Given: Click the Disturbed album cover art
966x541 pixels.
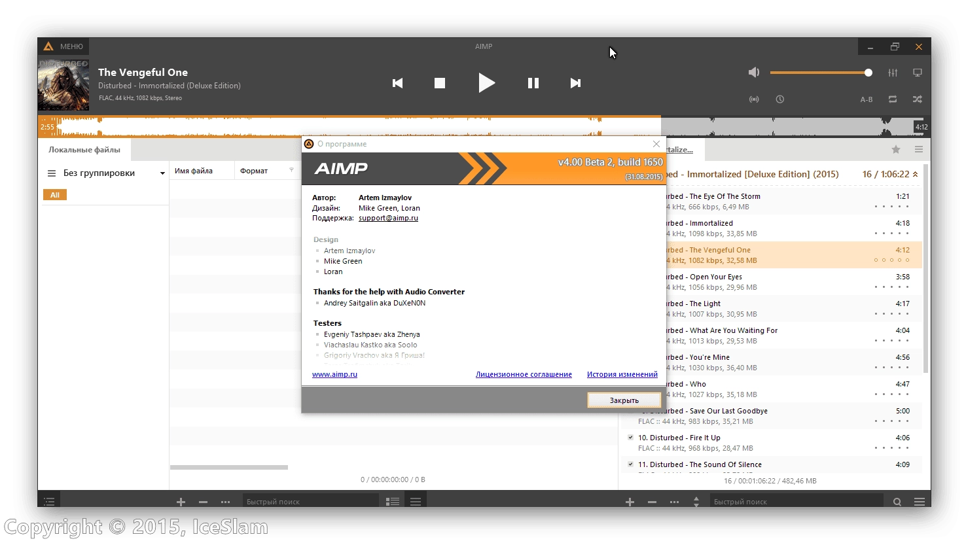Looking at the screenshot, I should click(x=63, y=85).
